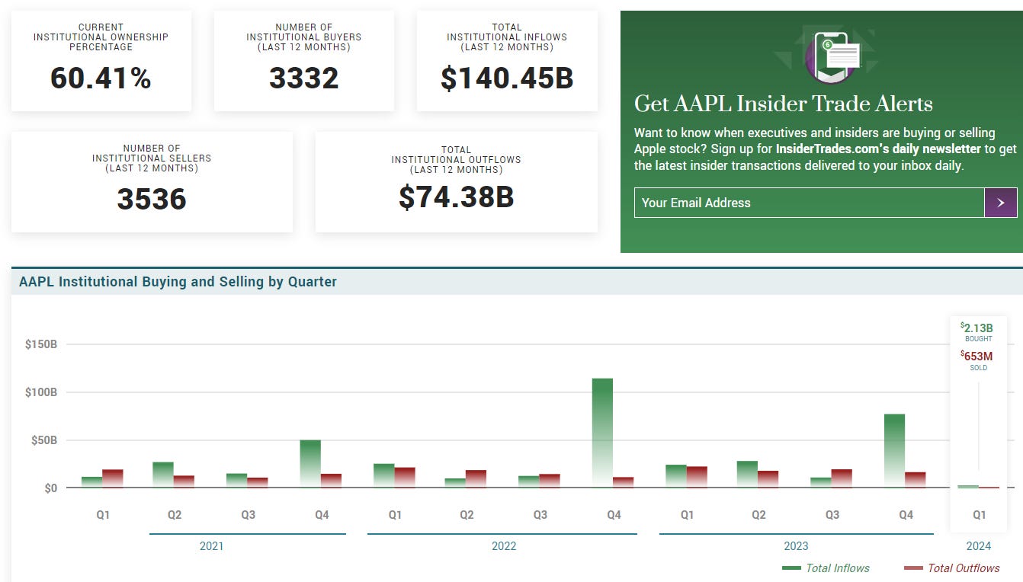Click the 2023 year label
This screenshot has width=1023, height=582.
(x=796, y=546)
